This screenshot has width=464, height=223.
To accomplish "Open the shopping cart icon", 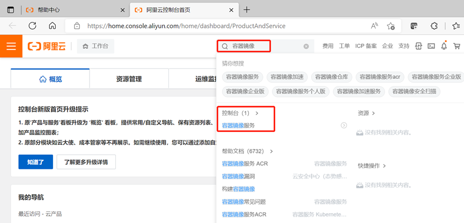I will point(457,46).
